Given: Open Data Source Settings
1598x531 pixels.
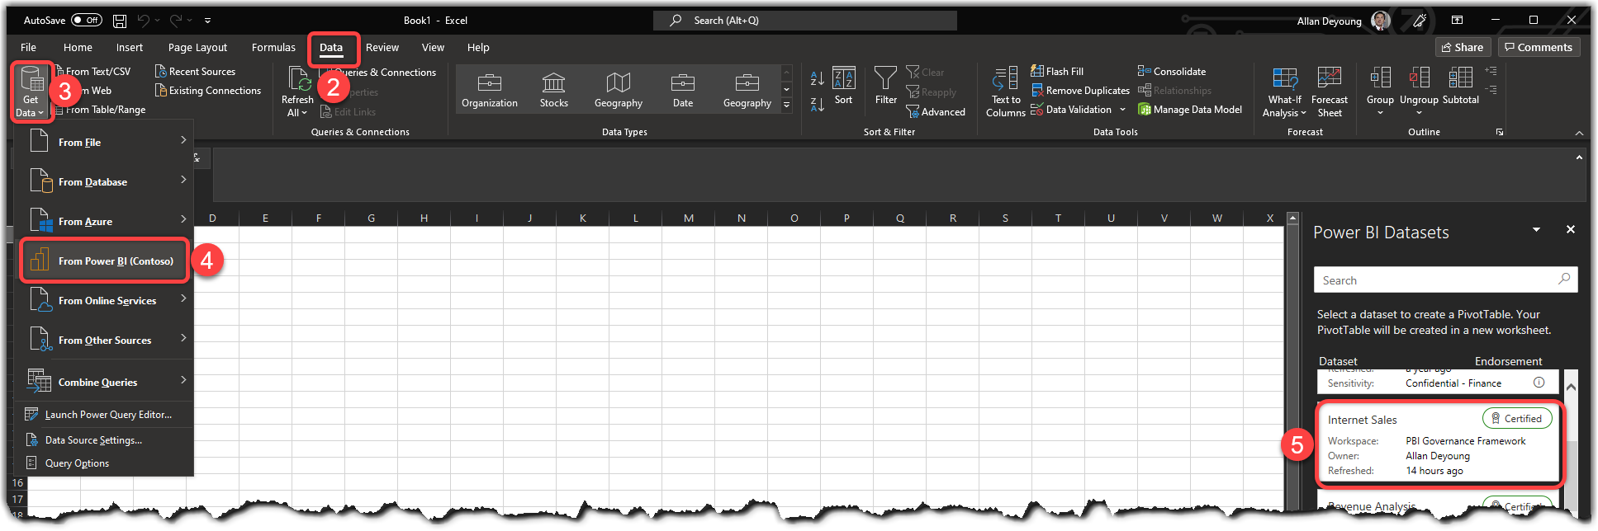Looking at the screenshot, I should 105,440.
